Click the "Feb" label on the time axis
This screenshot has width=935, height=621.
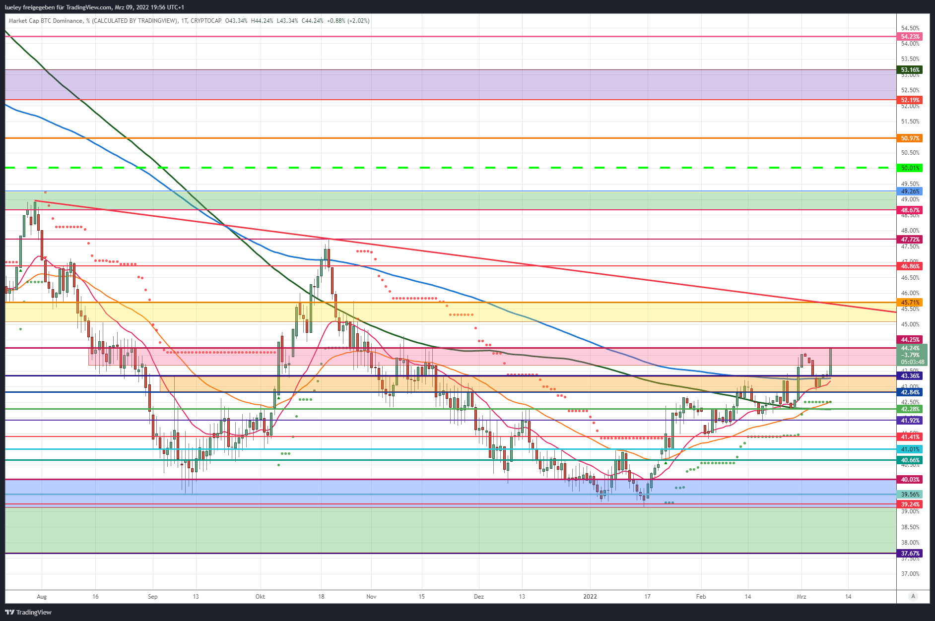tap(701, 597)
